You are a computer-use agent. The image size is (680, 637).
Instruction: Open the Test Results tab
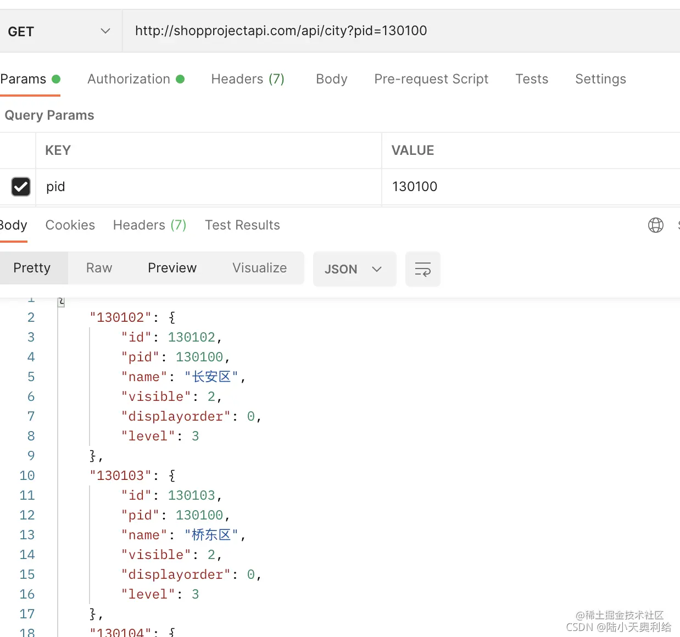(x=242, y=225)
